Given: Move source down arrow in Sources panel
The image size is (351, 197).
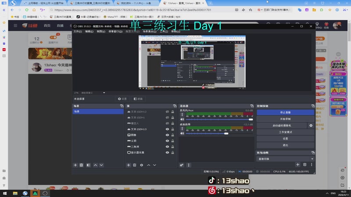Looking at the screenshot, I should [x=155, y=165].
